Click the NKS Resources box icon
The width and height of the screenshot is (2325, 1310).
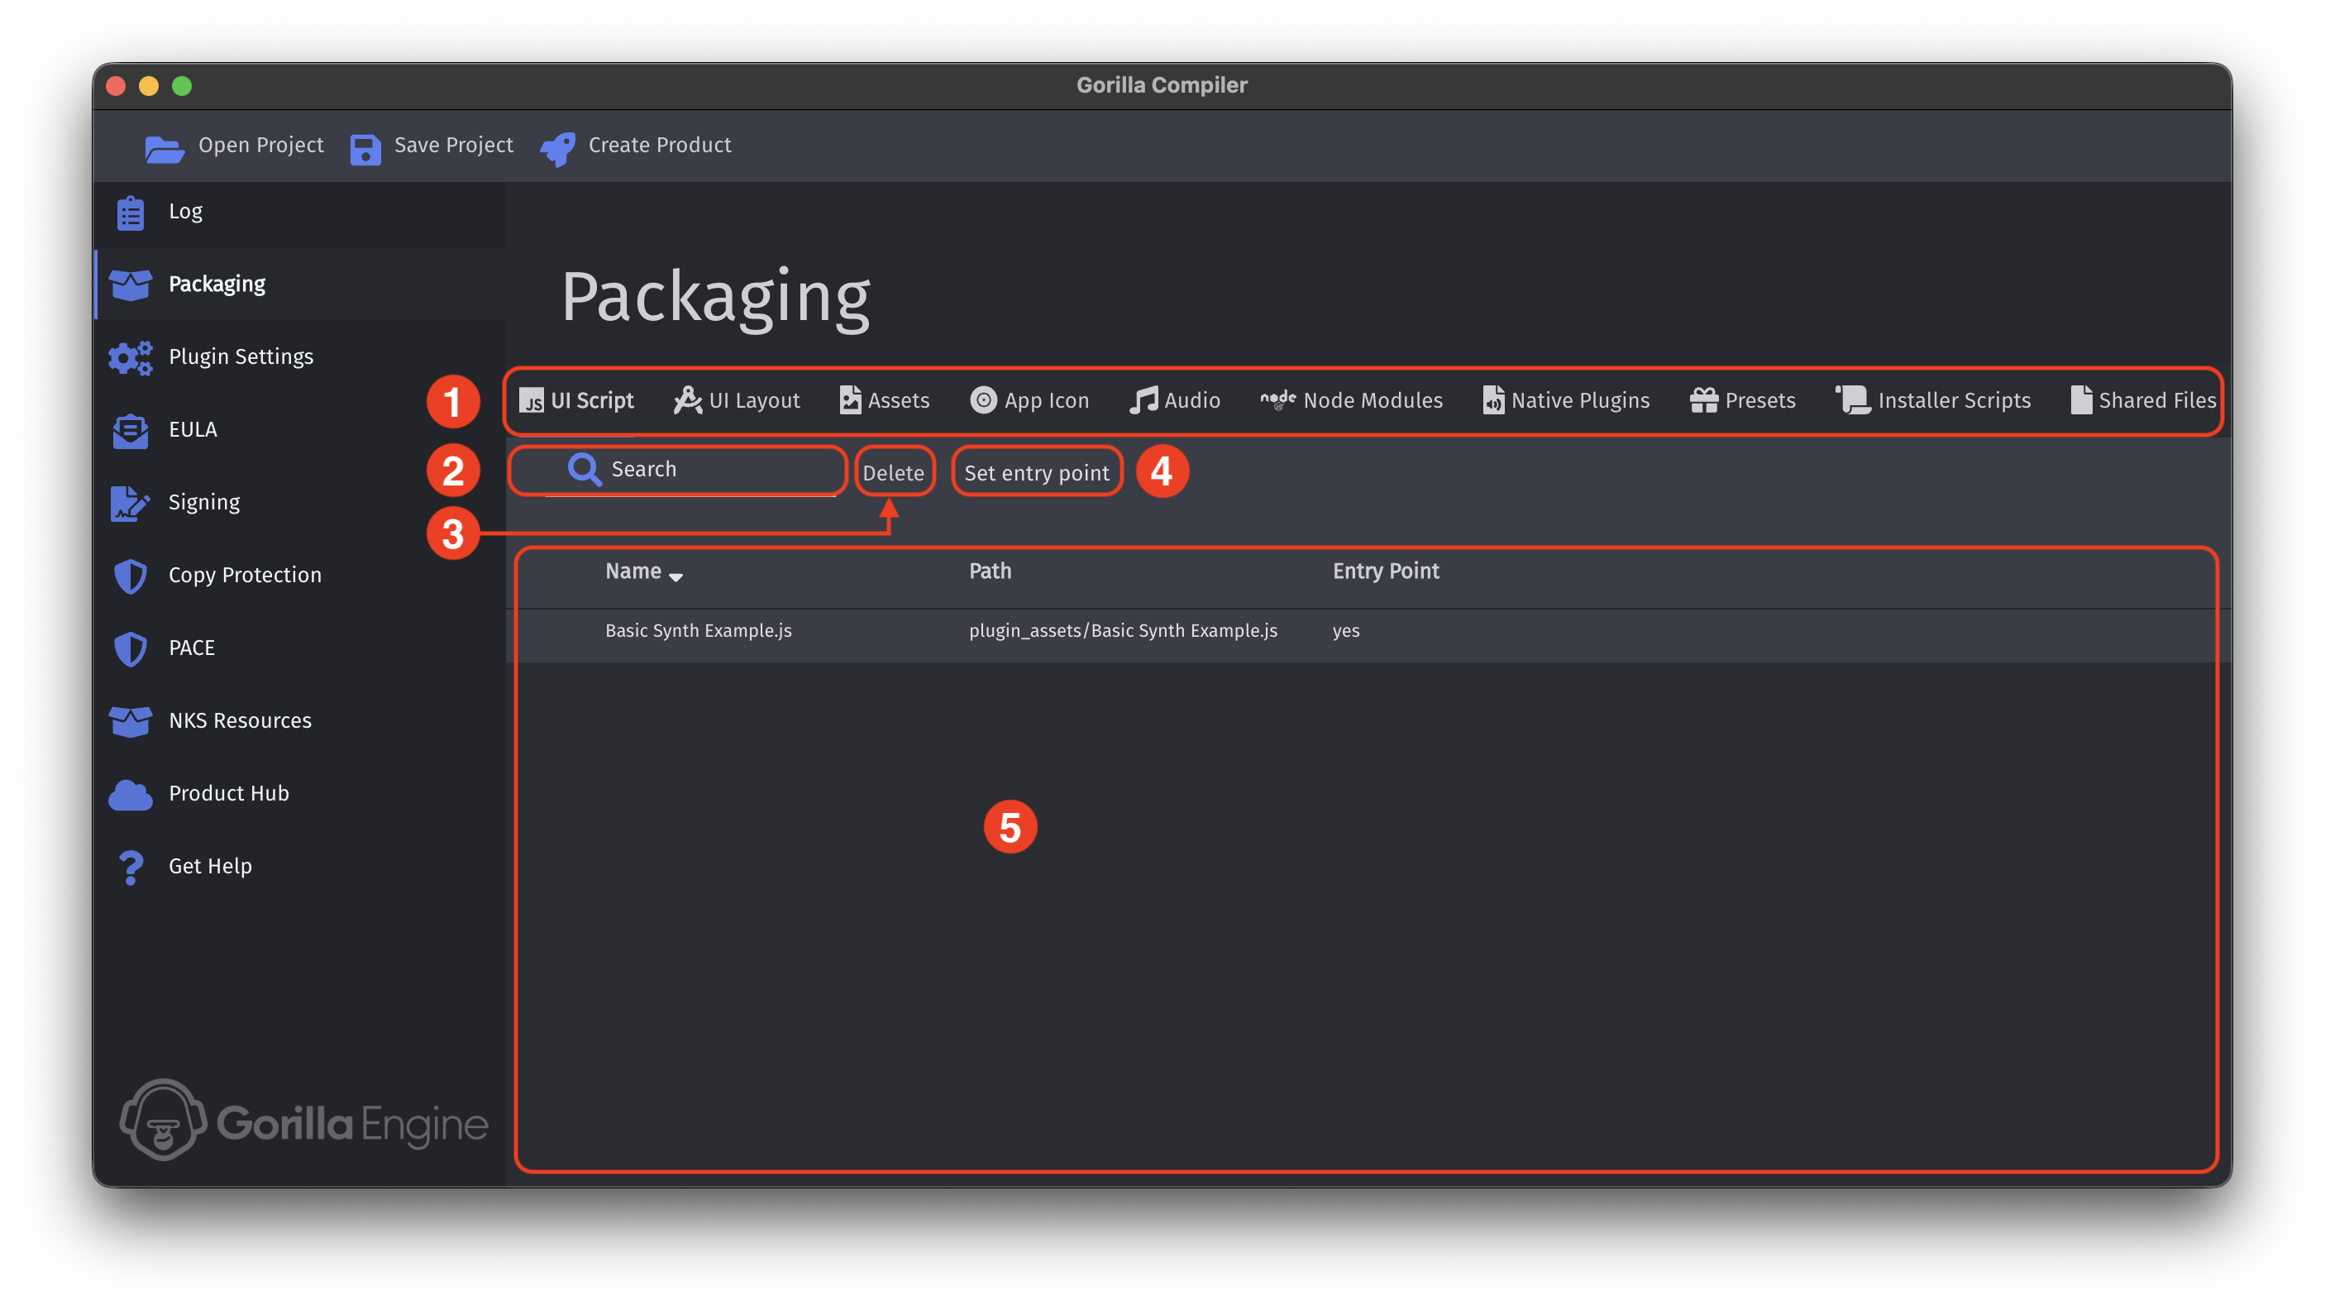[131, 721]
